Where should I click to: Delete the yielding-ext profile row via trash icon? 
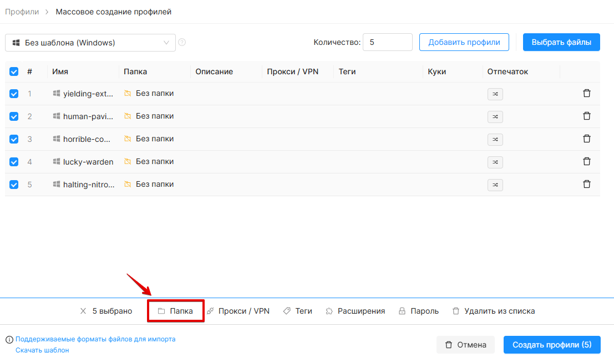587,93
